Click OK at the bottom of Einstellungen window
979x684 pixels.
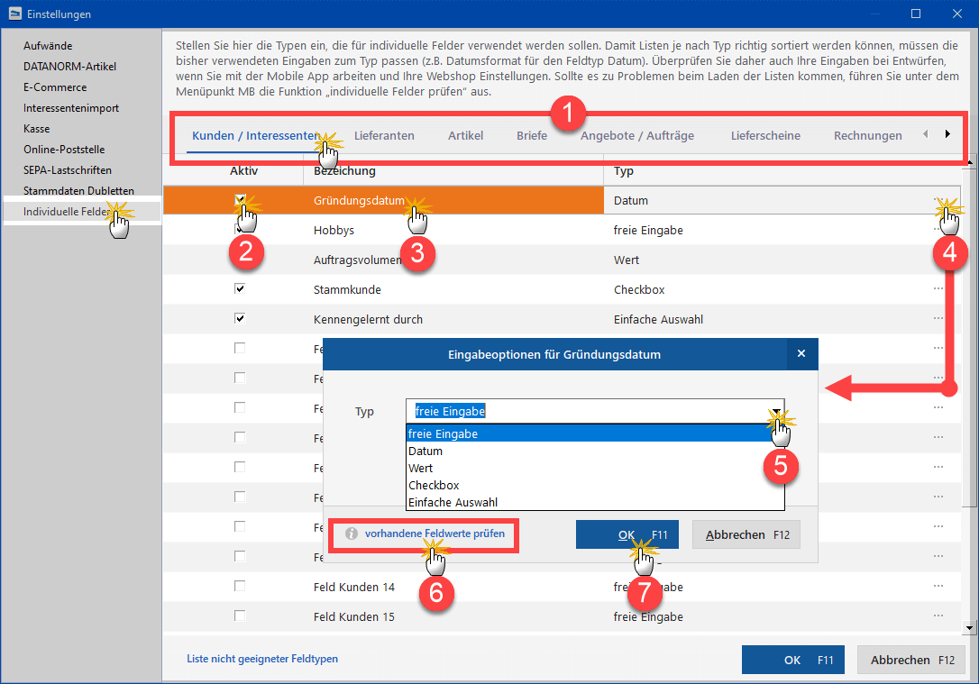(x=793, y=660)
